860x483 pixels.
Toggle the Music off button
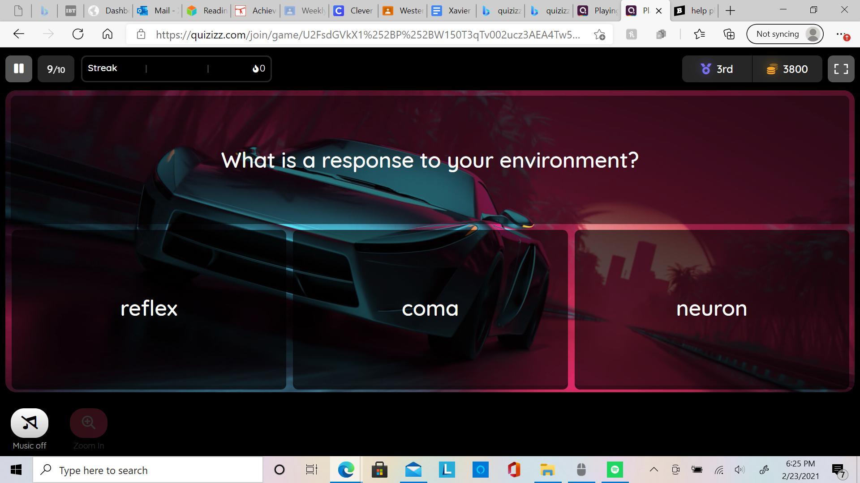pos(30,423)
